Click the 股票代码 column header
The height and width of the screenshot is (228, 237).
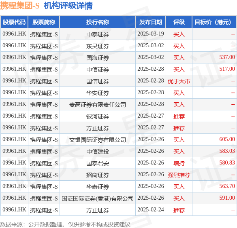(14, 22)
